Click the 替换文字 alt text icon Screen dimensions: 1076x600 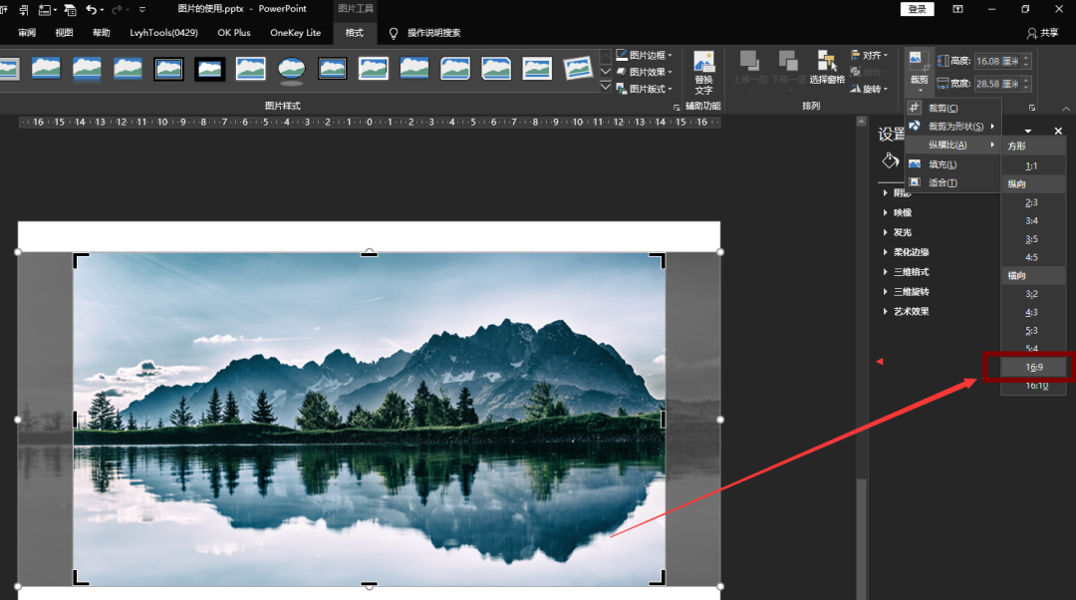pos(703,63)
